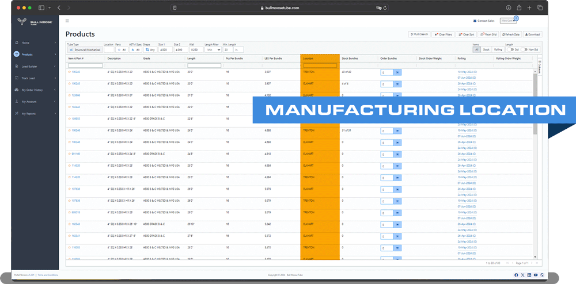Click the hamburger menu icon above Products
Image resolution: width=576 pixels, height=284 pixels.
coord(67,21)
